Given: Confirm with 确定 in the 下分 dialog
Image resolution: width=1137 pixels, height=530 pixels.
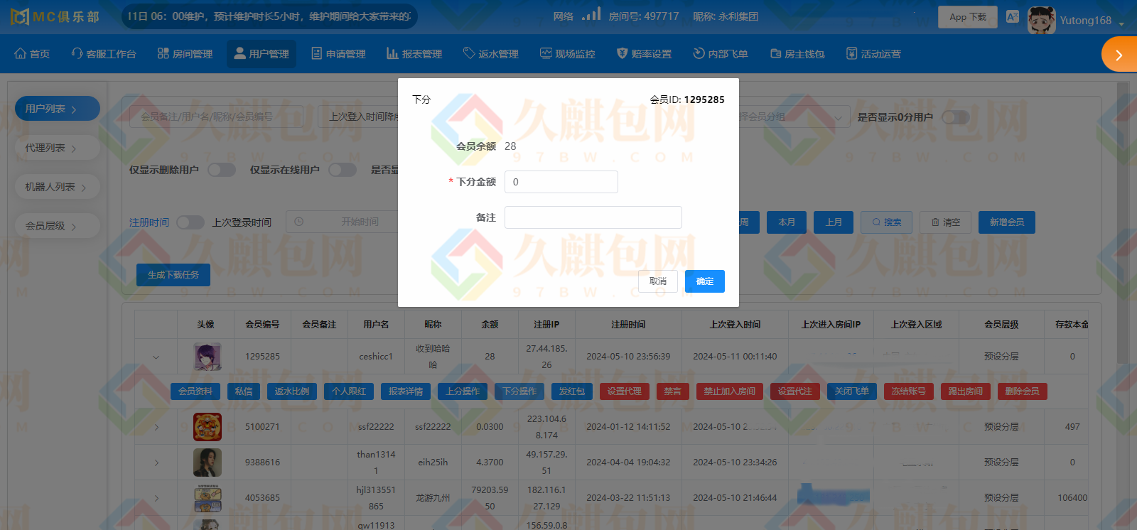Looking at the screenshot, I should pos(705,281).
